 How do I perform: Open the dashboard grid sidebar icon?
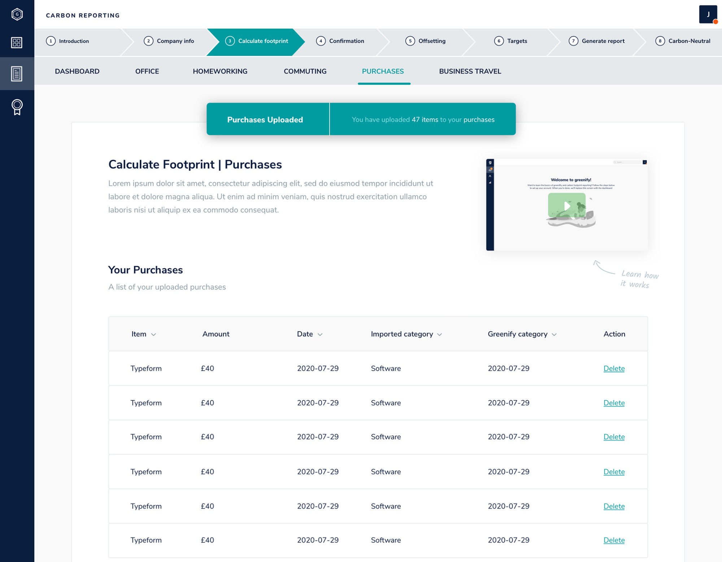click(x=17, y=43)
